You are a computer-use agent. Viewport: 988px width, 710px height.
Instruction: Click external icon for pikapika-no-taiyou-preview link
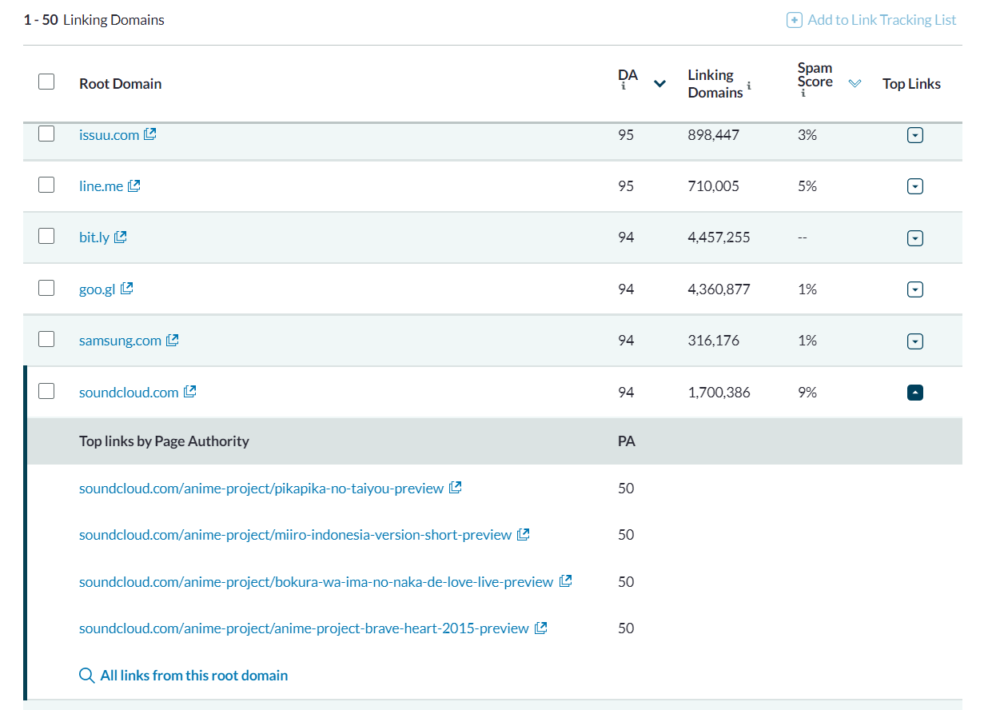[455, 487]
